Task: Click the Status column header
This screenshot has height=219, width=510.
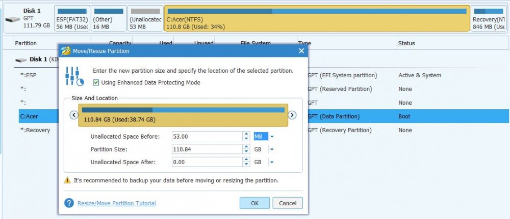Action: point(406,44)
